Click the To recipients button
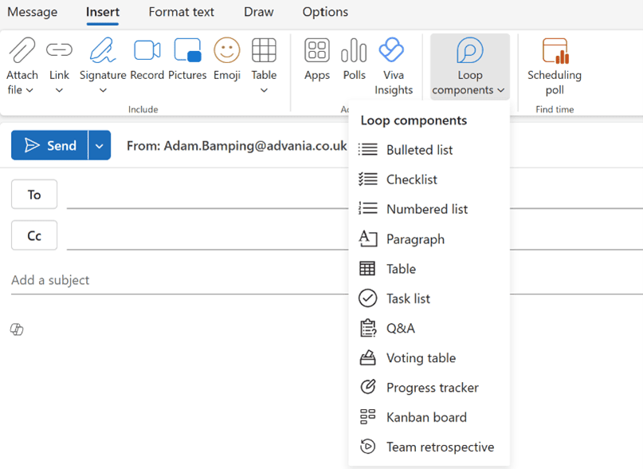 coord(34,195)
